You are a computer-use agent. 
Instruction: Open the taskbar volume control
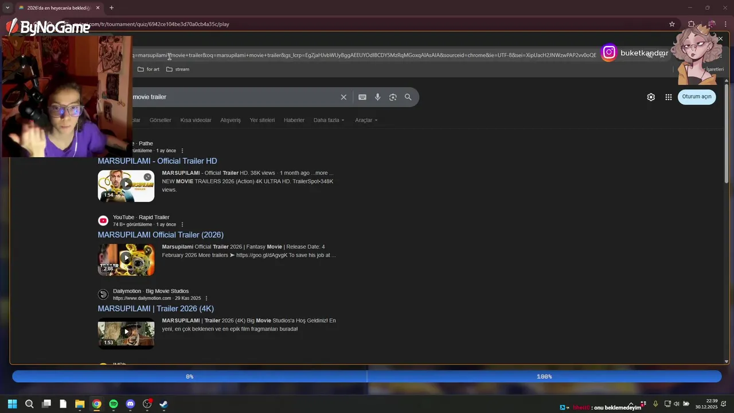677,404
